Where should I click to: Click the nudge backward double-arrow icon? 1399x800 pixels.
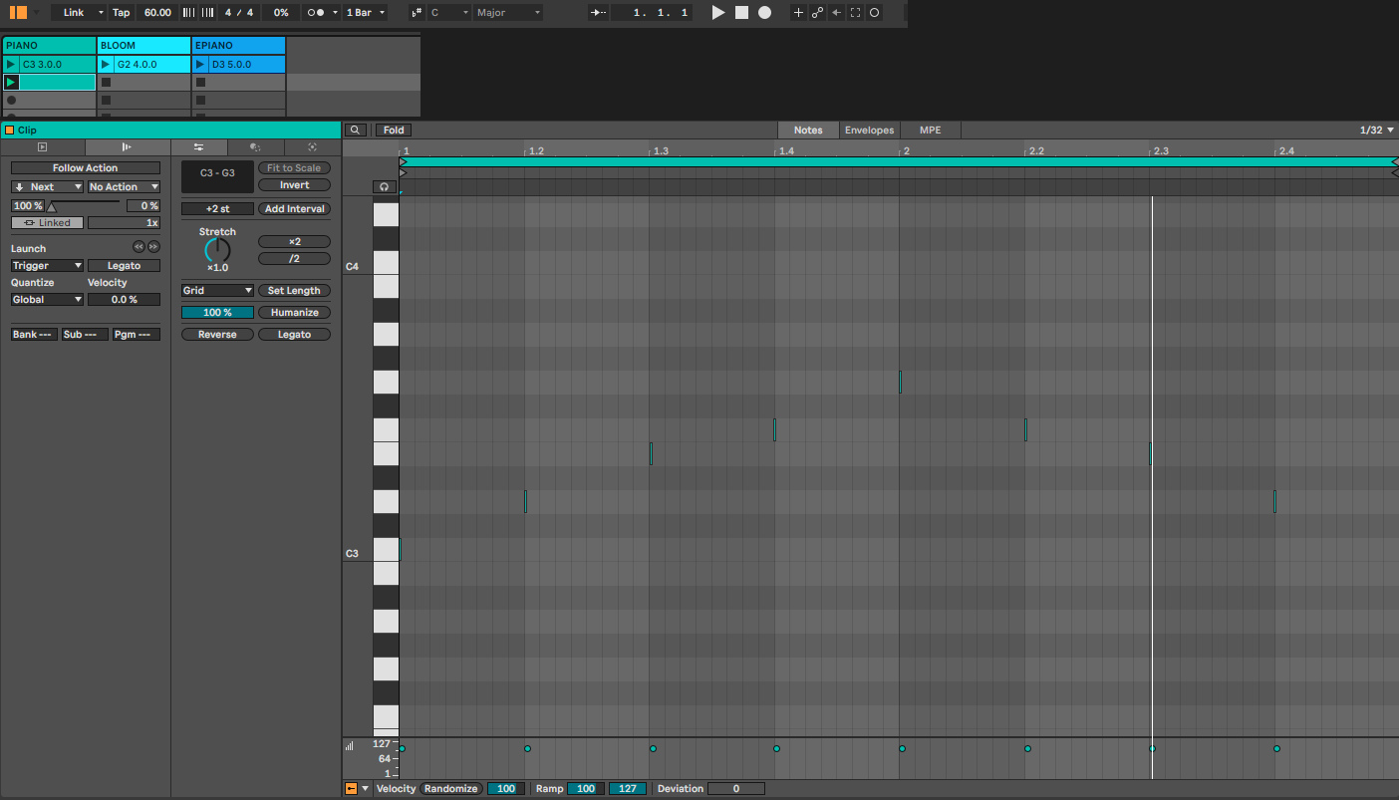(139, 247)
